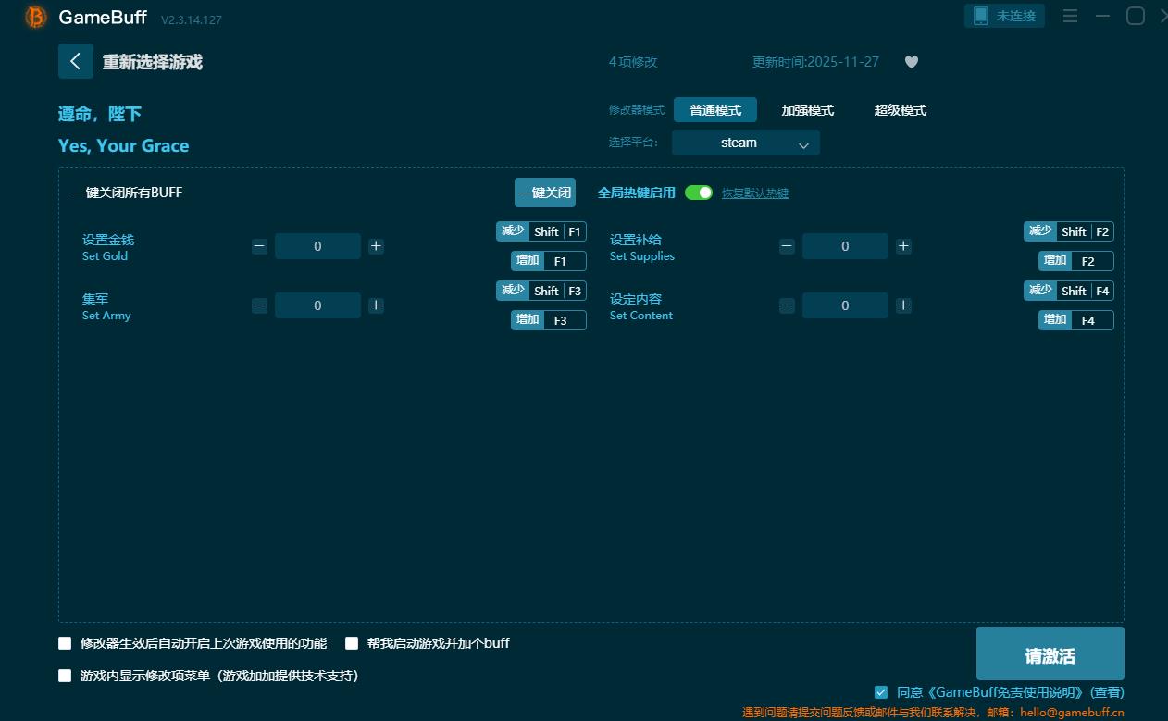Click the update time 2025-11-27 text
The height and width of the screenshot is (721, 1168).
click(815, 62)
